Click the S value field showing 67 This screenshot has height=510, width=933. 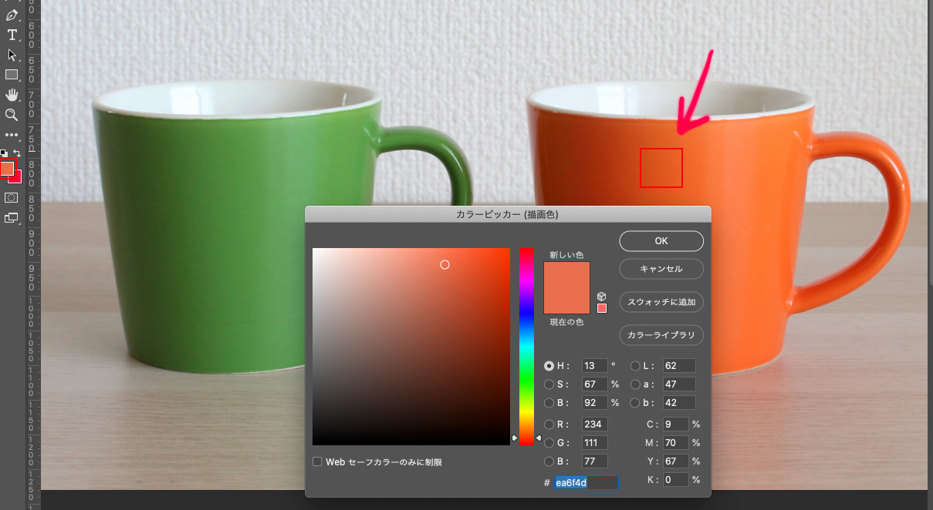594,384
